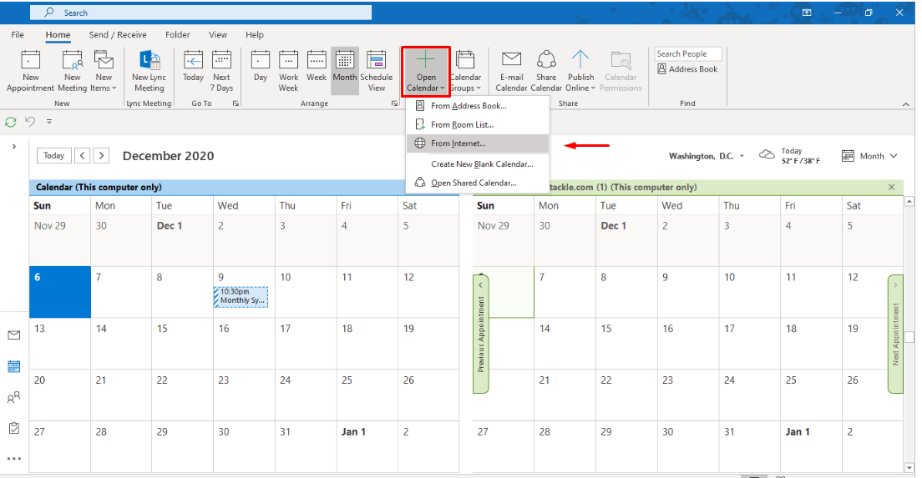Open the View tab
Image resolution: width=922 pixels, height=478 pixels.
(x=218, y=35)
